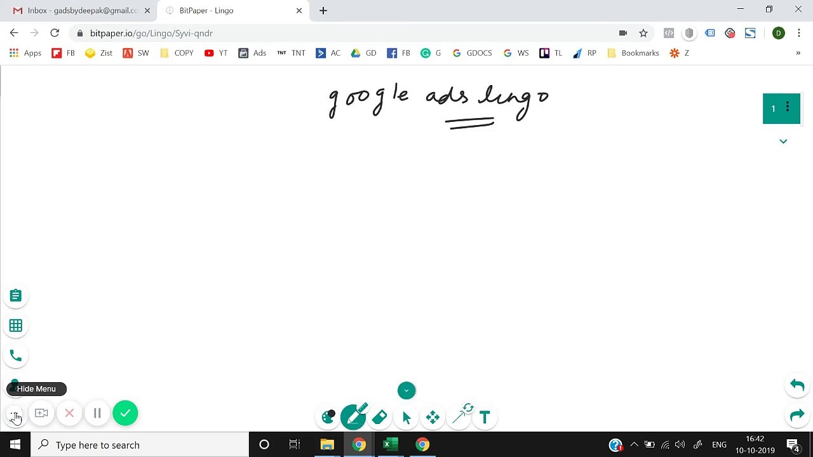Open File Explorer from the taskbar
Screen dimensions: 813x457
point(327,445)
